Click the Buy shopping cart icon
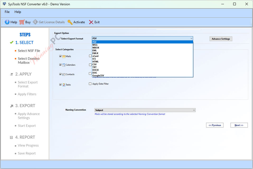 pos(22,22)
